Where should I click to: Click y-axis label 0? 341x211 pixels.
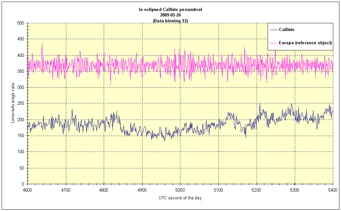pyautogui.click(x=23, y=184)
